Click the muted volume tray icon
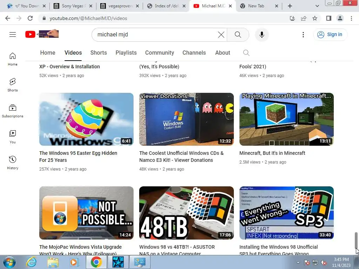 324,262
